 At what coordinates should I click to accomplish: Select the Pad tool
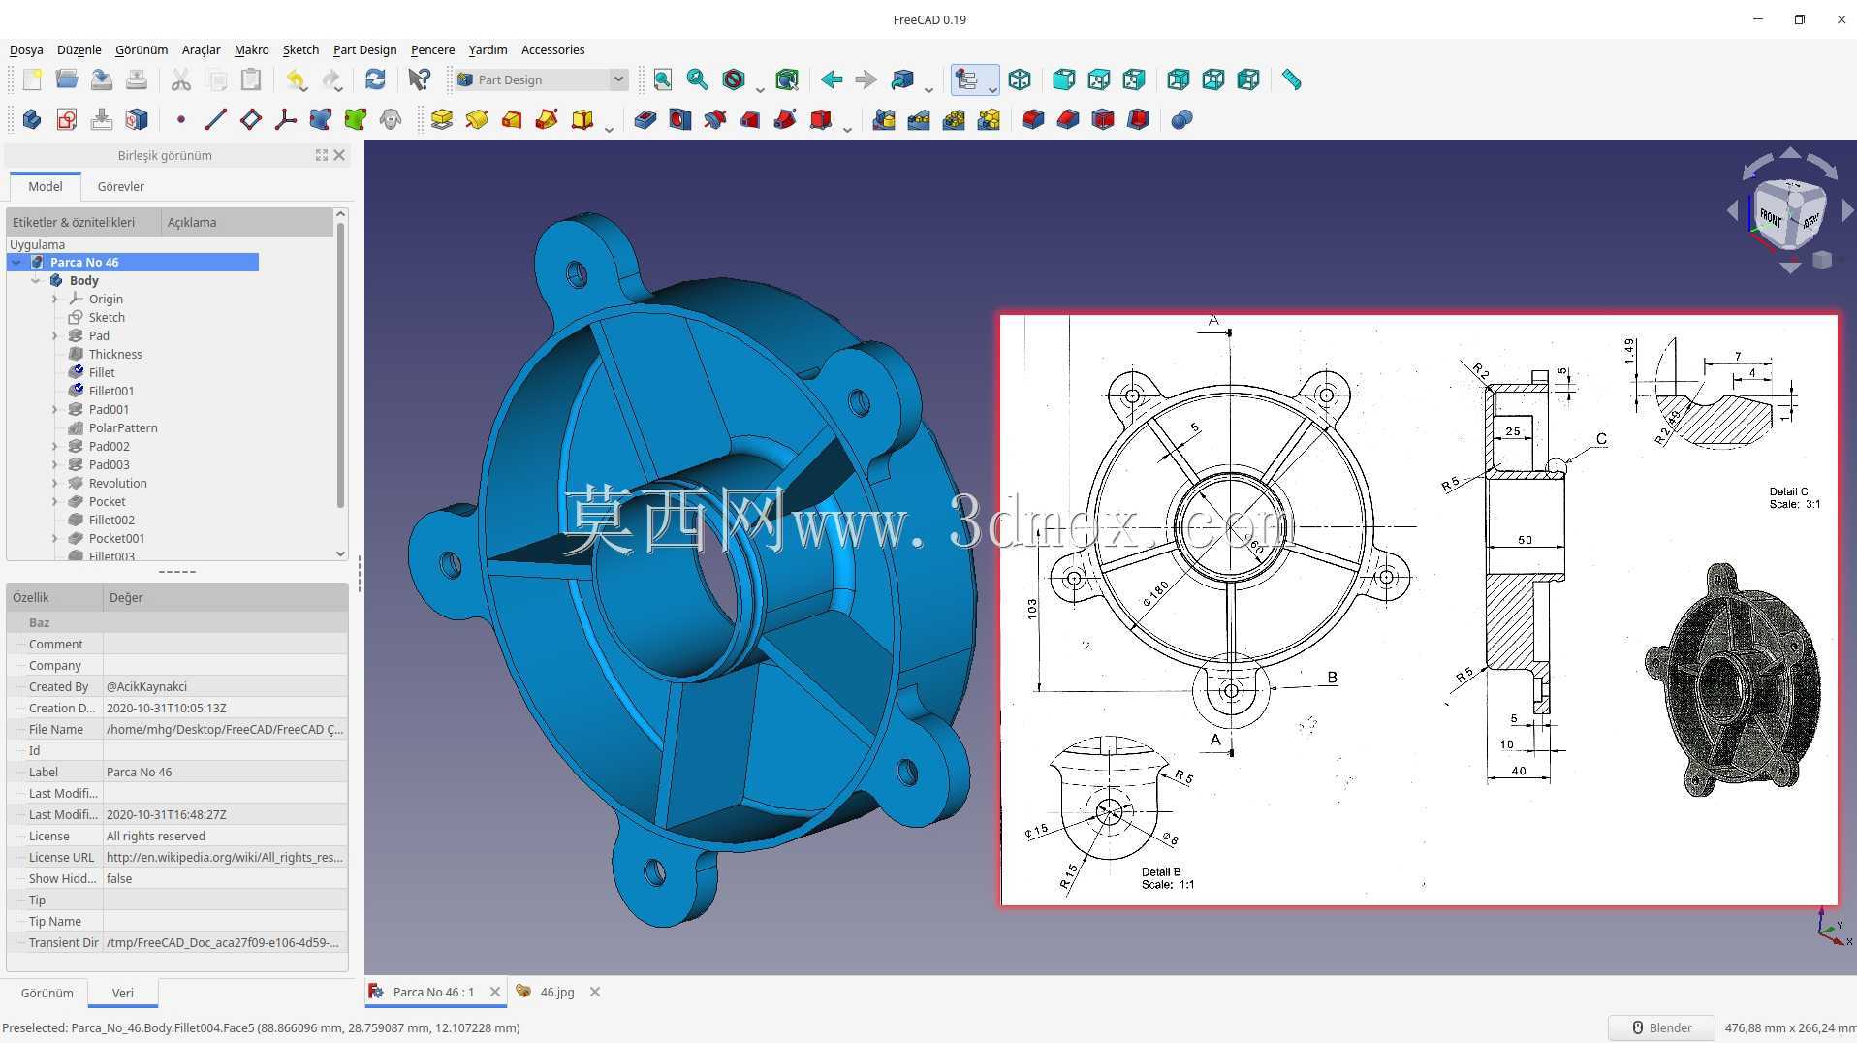pyautogui.click(x=442, y=119)
